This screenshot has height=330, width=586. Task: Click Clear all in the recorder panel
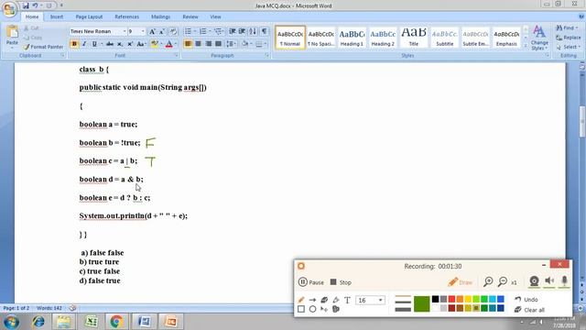pos(529,310)
